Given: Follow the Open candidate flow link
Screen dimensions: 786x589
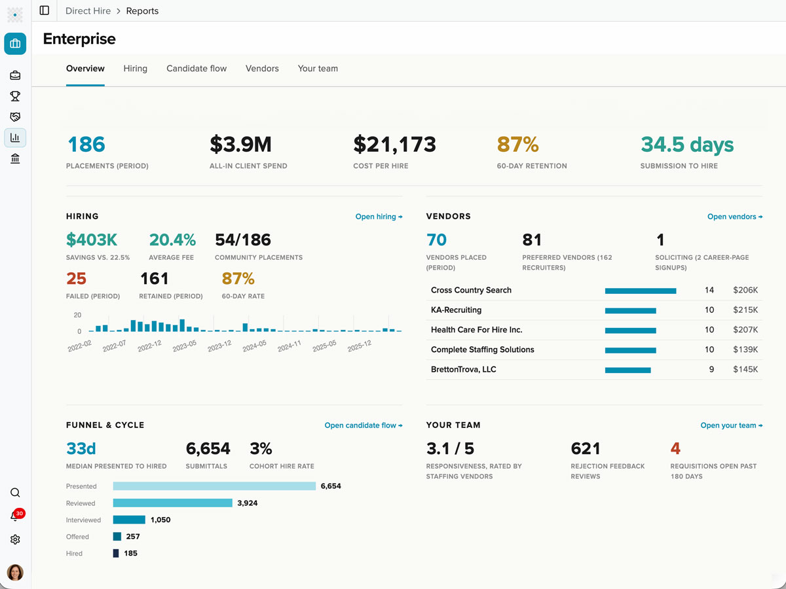Looking at the screenshot, I should [x=364, y=425].
